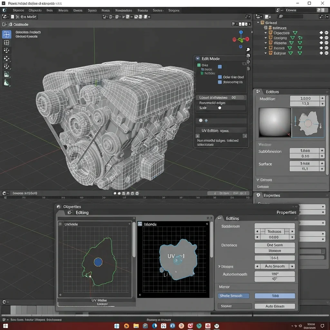330x330 pixels.
Task: Select the active box-select tool in the viewport toolbar
Action: [x=7, y=34]
